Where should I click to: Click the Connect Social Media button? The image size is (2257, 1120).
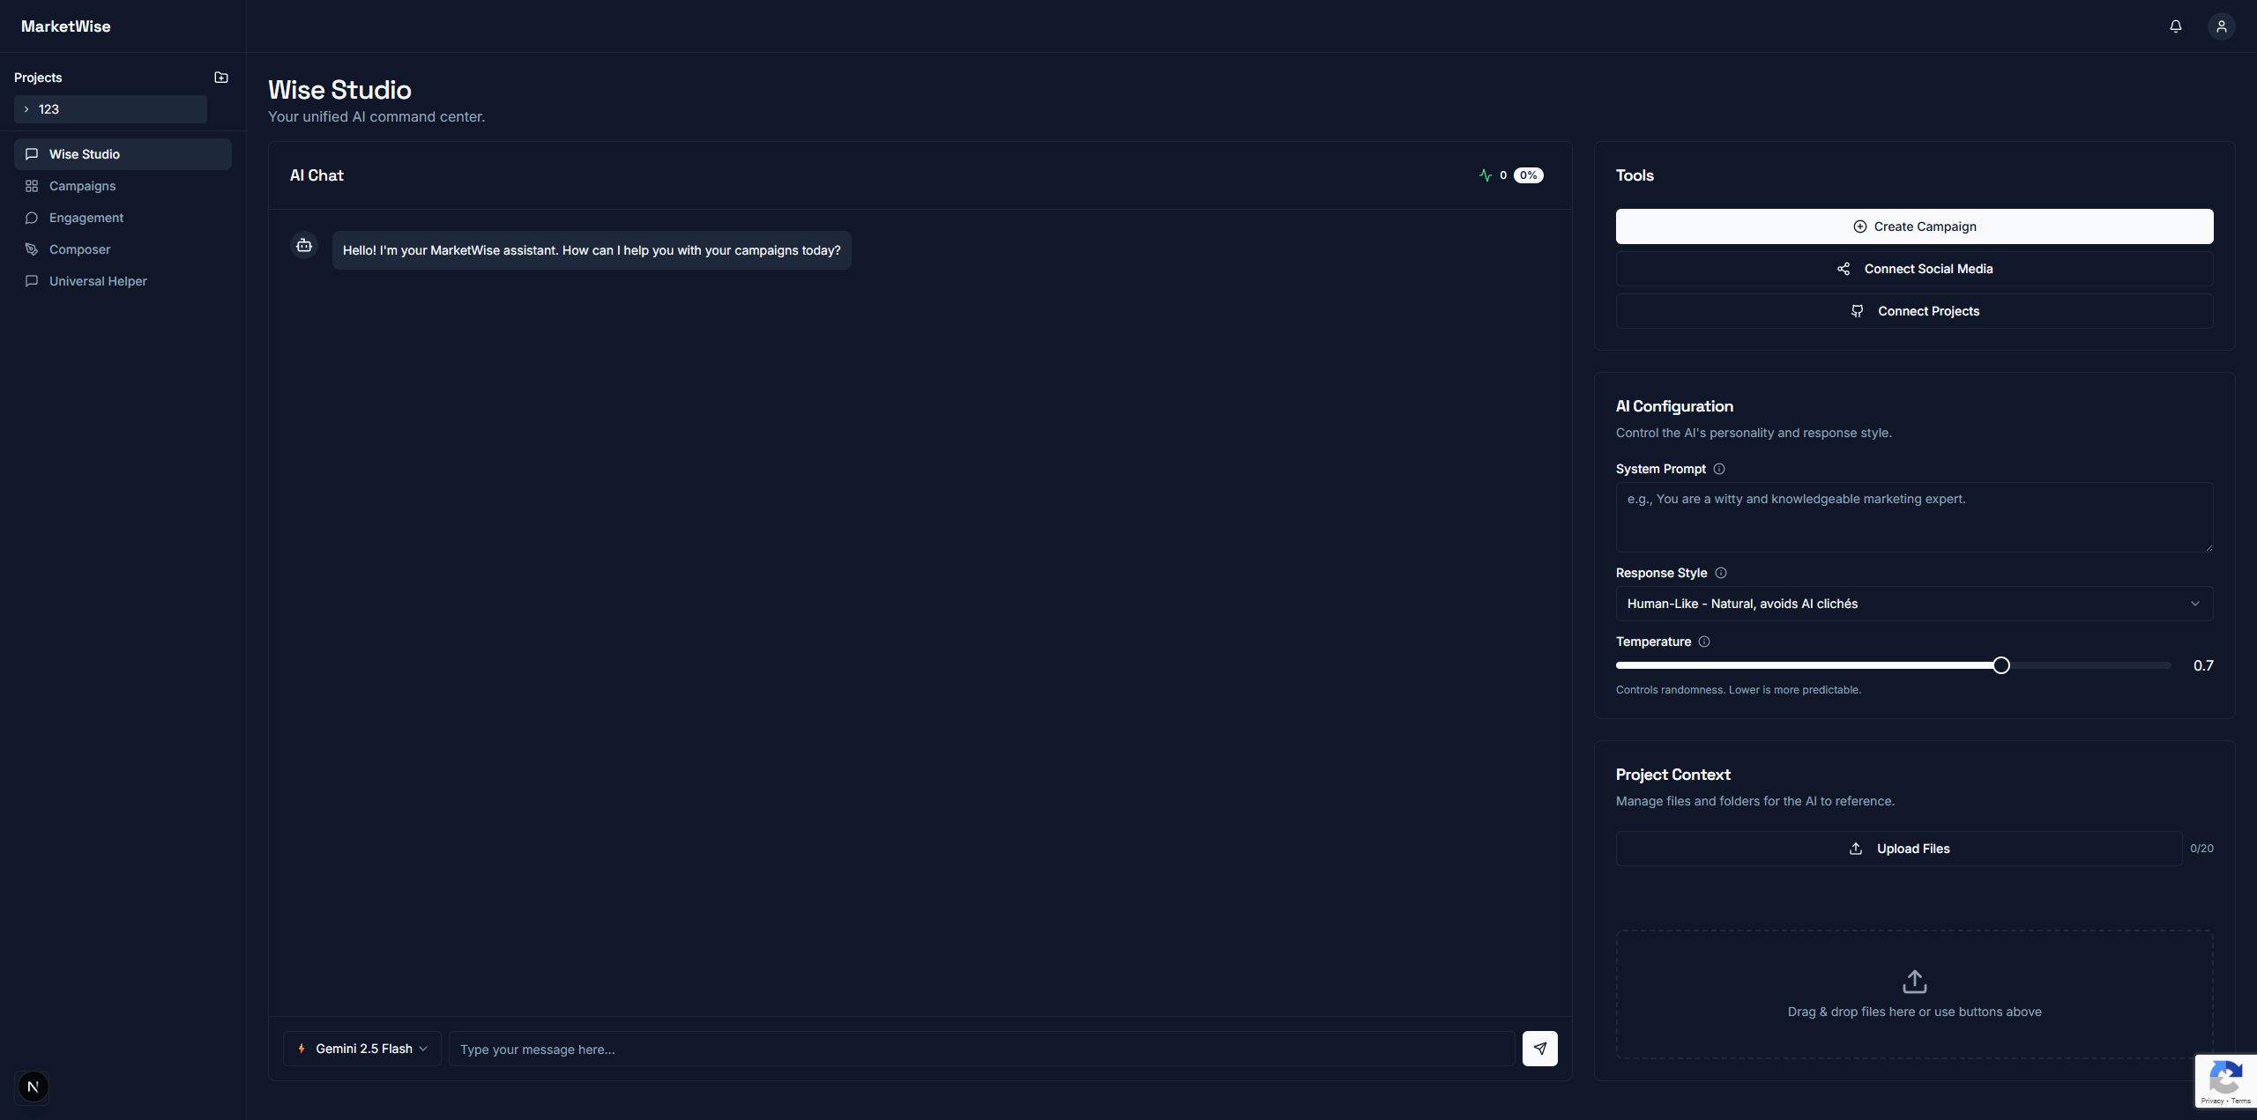[1914, 268]
